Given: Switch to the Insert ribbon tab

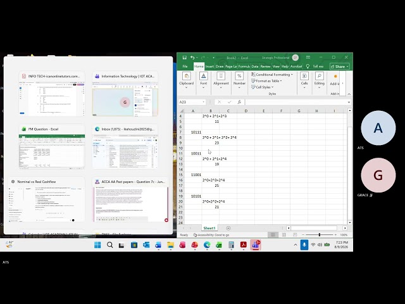Looking at the screenshot, I should pyautogui.click(x=209, y=66).
